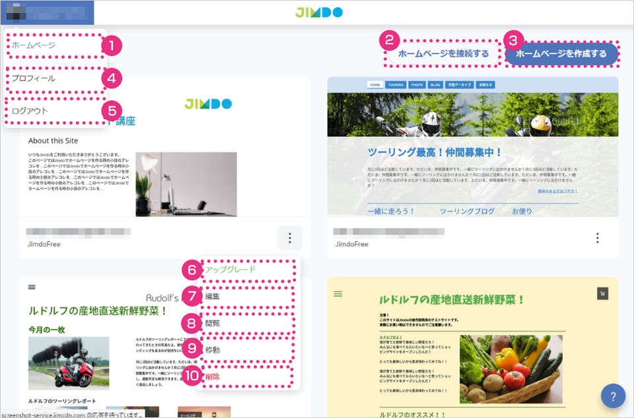Click 興味のある方はコチラ！ link in touring preview
Image resolution: width=634 pixels, height=418 pixels.
point(557,191)
